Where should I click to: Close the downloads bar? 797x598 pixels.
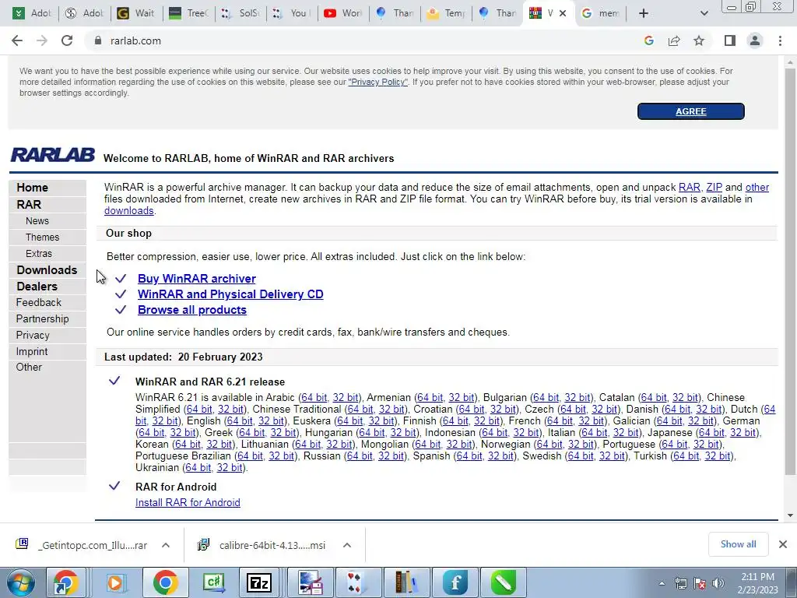point(783,544)
